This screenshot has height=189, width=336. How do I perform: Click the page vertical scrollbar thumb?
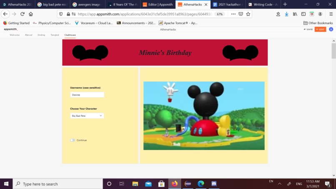pyautogui.click(x=333, y=50)
